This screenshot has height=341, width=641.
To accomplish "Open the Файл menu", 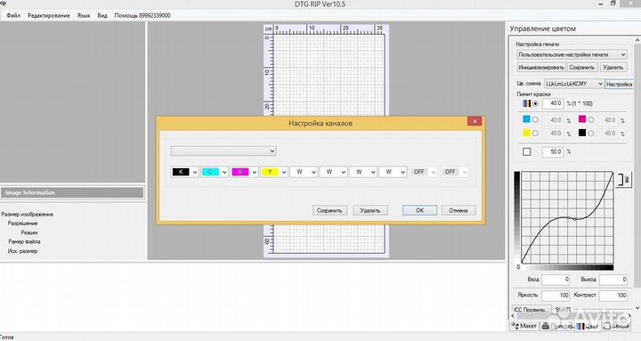I will tap(13, 15).
